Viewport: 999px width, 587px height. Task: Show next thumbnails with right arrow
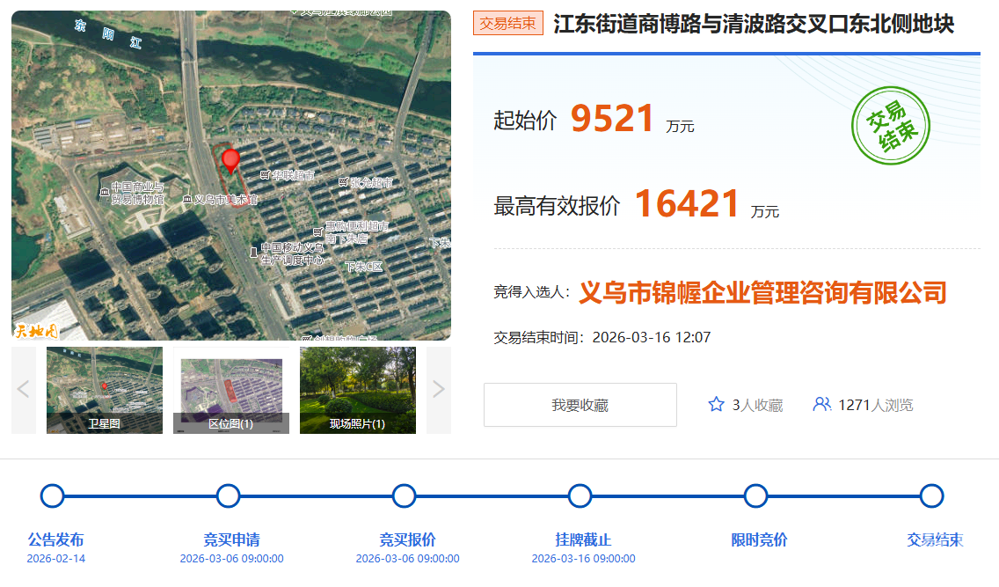439,390
